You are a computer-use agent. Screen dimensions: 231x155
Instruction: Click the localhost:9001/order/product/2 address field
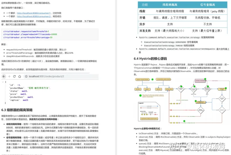61,76
